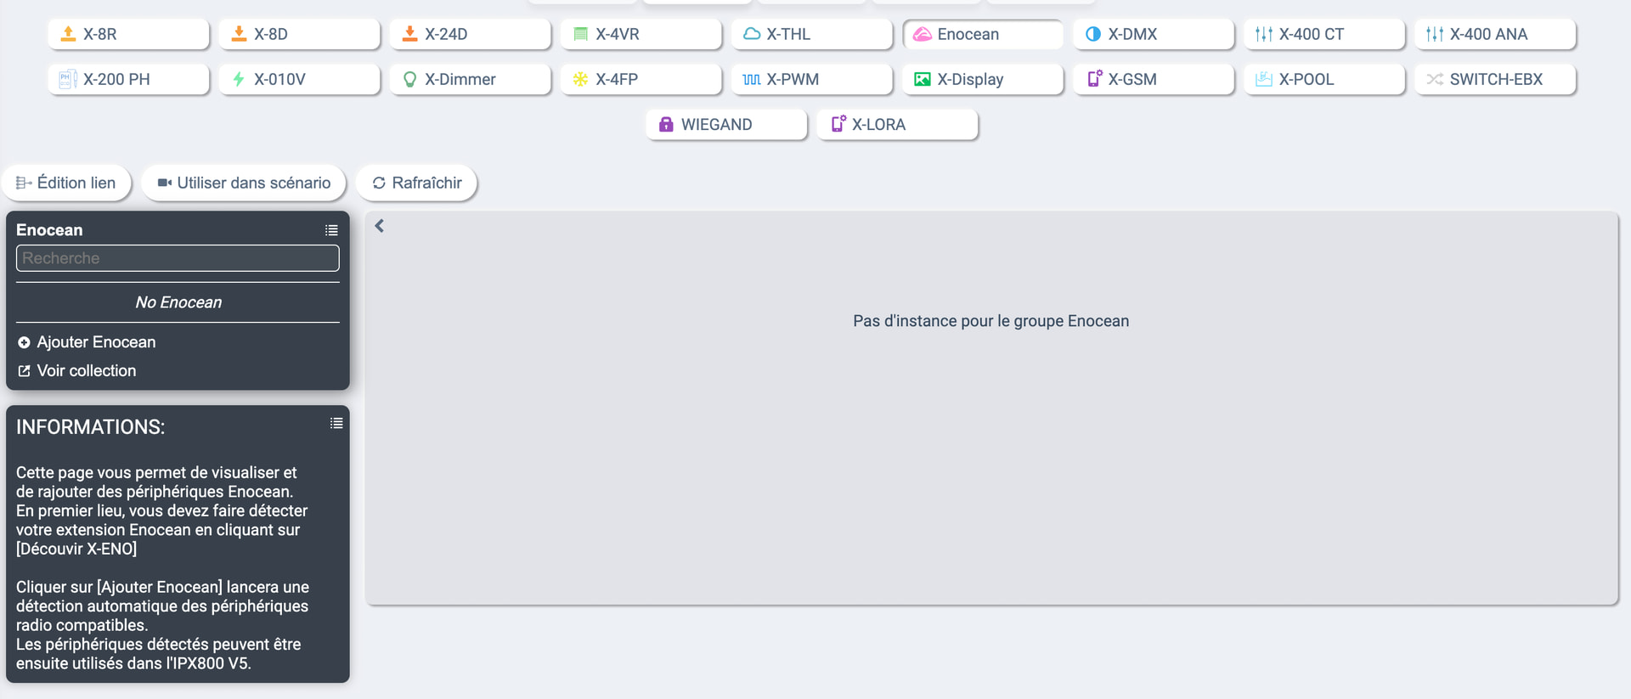The width and height of the screenshot is (1631, 699).
Task: Open the X-400 CT tab
Action: [1323, 34]
